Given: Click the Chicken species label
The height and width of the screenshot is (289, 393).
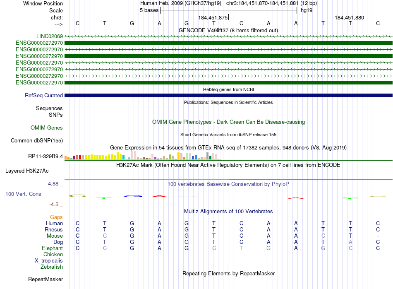Looking at the screenshot, I should click(x=53, y=254).
